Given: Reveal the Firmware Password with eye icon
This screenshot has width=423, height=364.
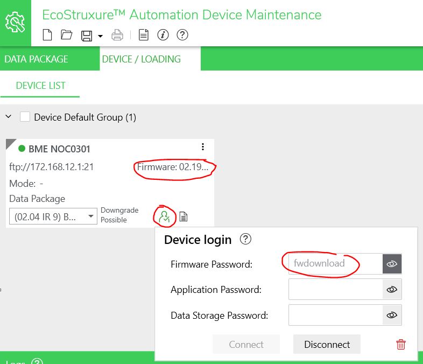Looking at the screenshot, I should (392, 264).
